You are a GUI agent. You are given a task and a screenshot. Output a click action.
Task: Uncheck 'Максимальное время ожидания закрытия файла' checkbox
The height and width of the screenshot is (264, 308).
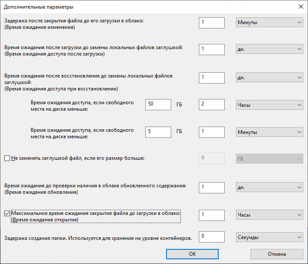(x=7, y=213)
